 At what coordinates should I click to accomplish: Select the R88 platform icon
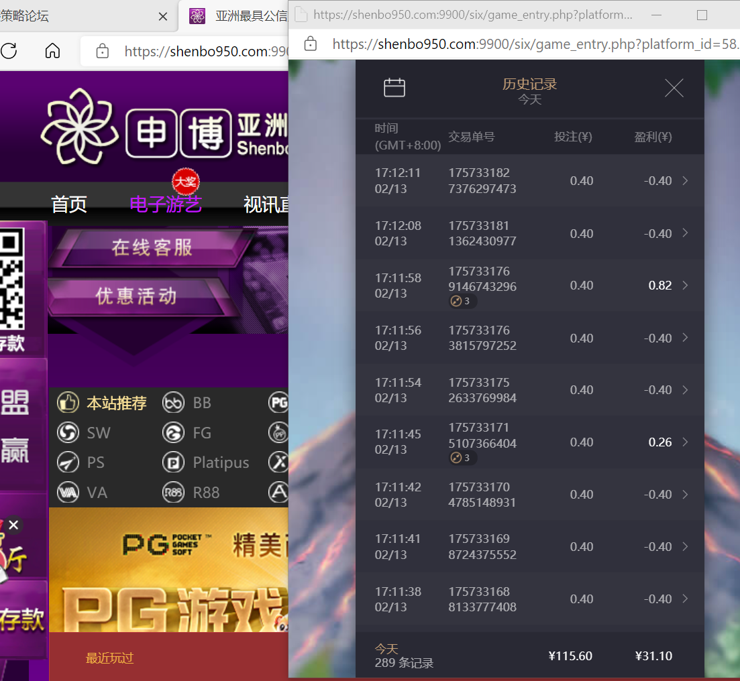(x=173, y=493)
